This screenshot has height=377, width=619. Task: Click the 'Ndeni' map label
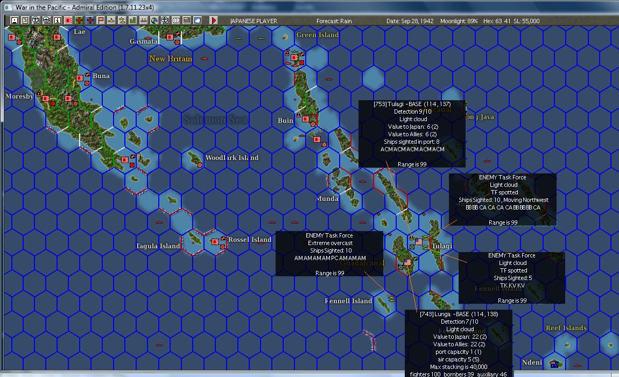532,362
